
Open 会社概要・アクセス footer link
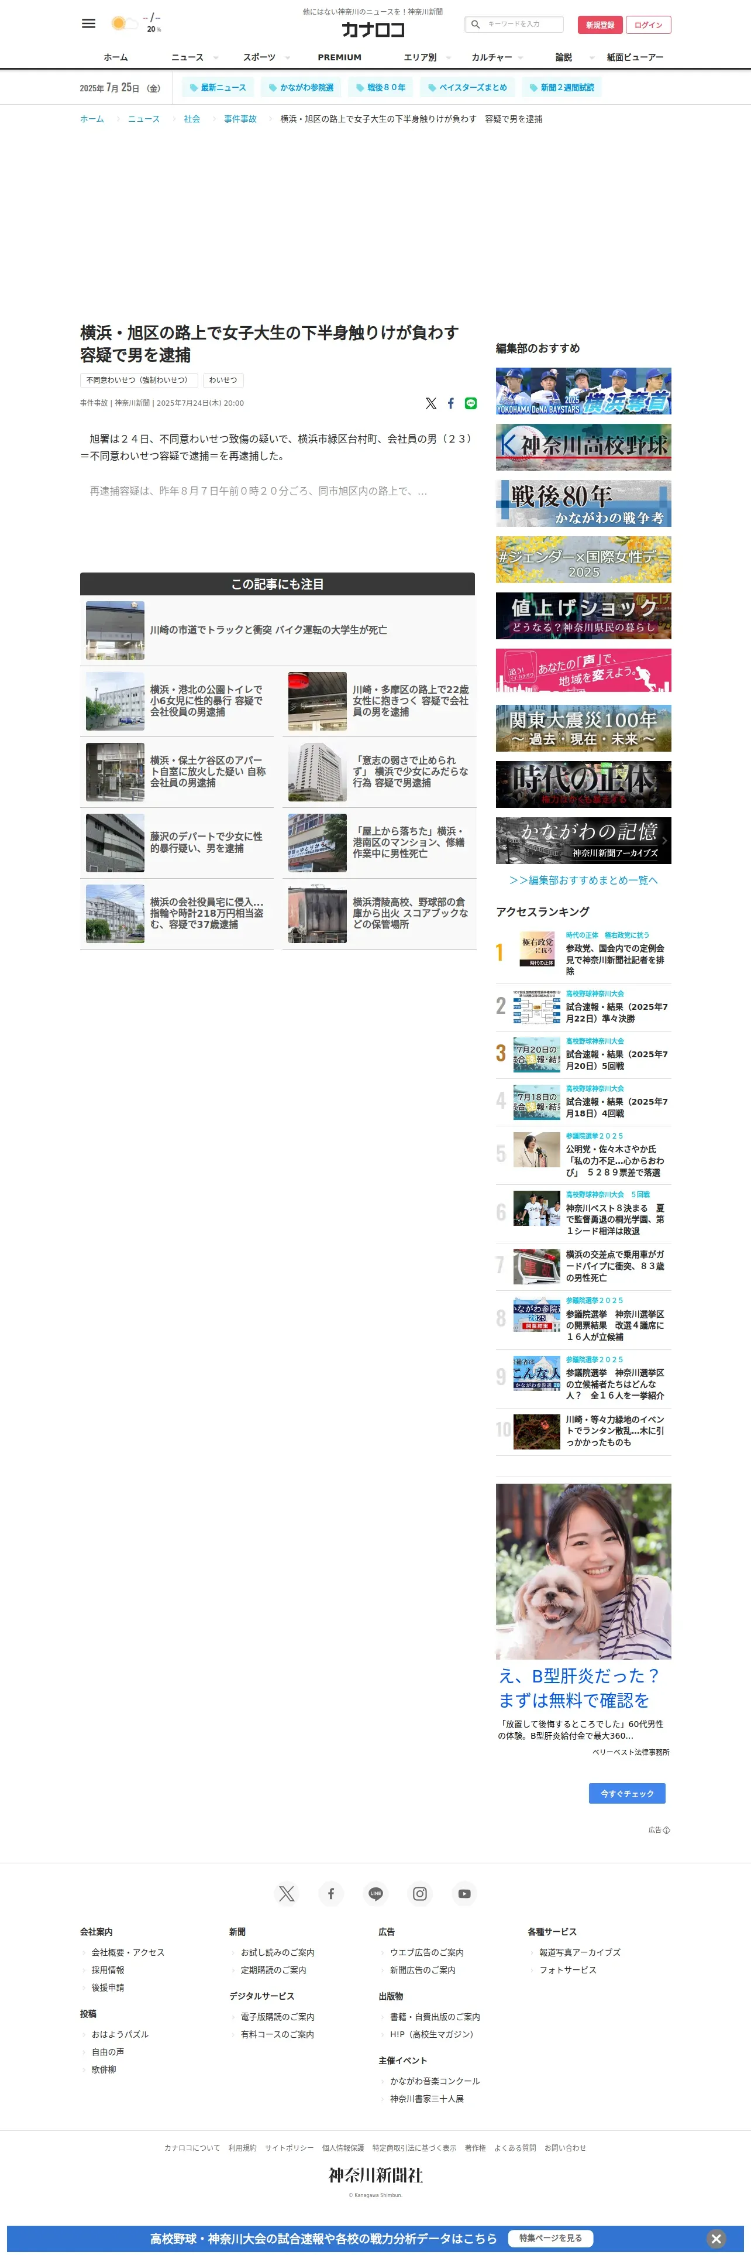click(128, 1952)
